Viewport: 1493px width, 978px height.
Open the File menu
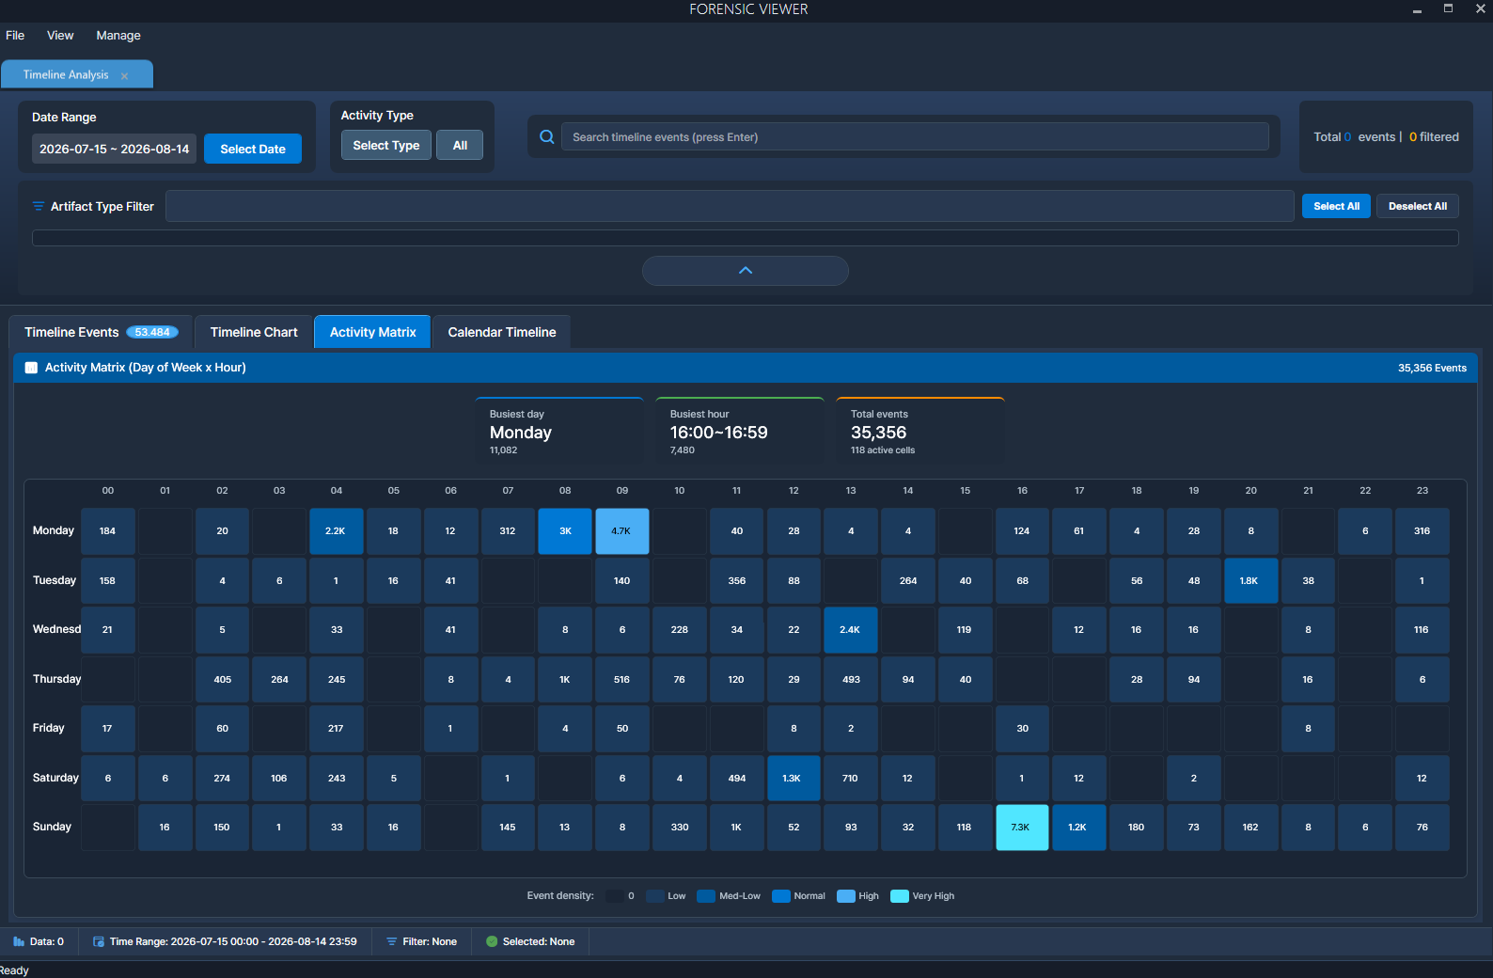tap(15, 36)
